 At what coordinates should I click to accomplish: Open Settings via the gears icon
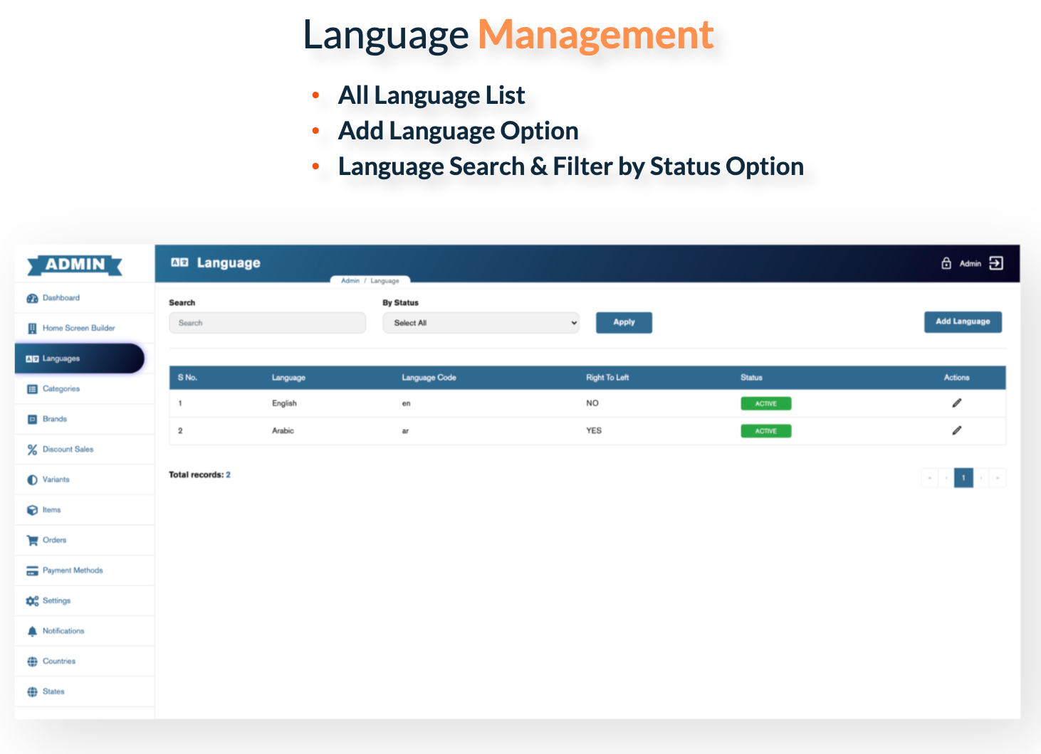coord(32,601)
